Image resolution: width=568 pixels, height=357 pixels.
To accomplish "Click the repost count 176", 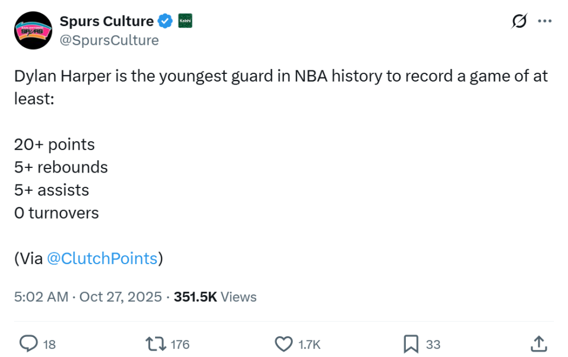I will pyautogui.click(x=180, y=344).
